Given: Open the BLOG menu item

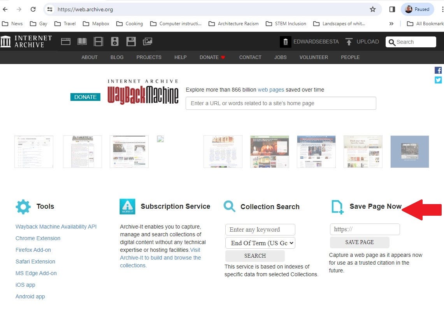Looking at the screenshot, I should point(117,57).
